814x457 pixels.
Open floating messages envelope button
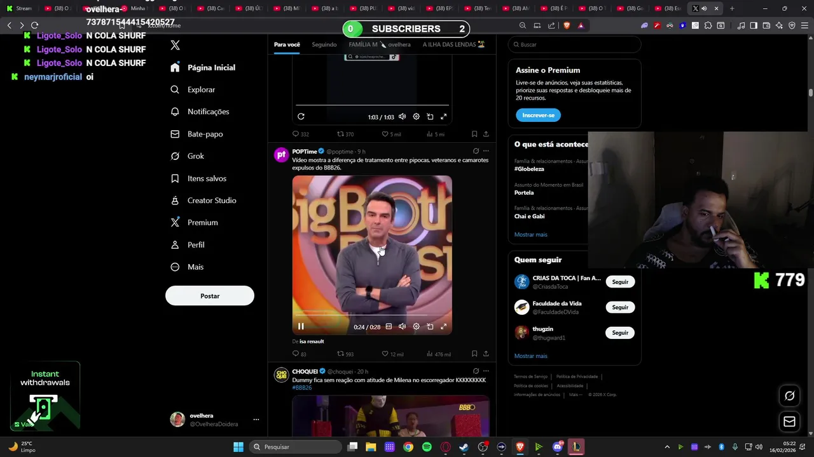[x=789, y=421]
